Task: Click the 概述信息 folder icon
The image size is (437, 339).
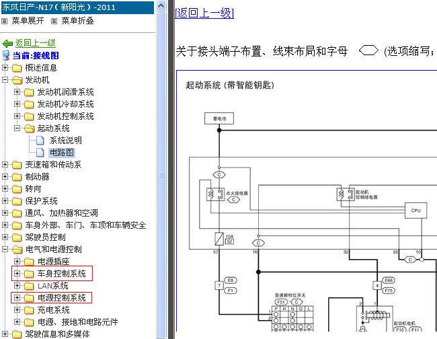Action: point(17,68)
